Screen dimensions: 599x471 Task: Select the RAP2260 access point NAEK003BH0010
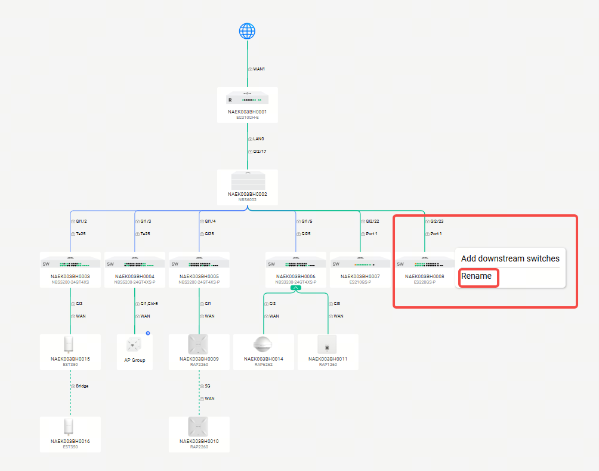click(x=199, y=427)
